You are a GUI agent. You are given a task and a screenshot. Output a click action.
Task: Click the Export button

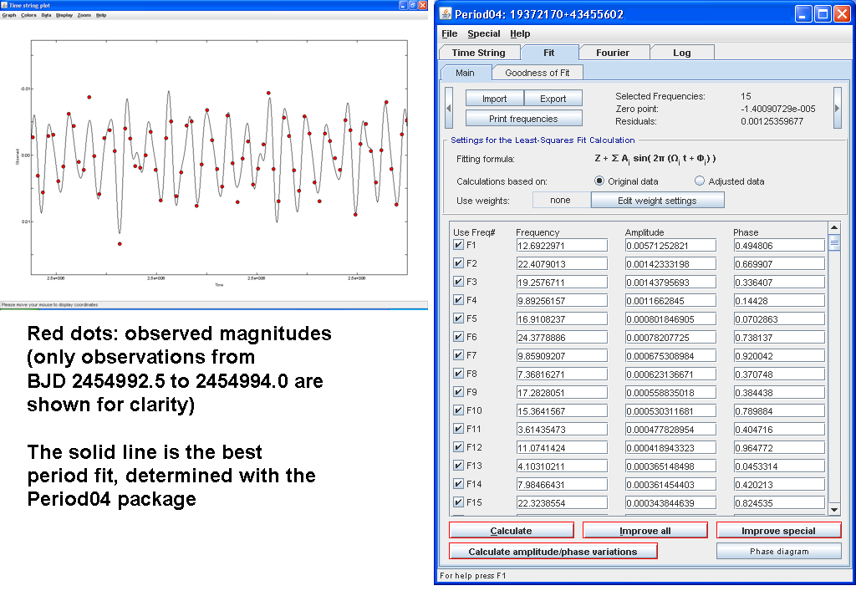click(553, 99)
